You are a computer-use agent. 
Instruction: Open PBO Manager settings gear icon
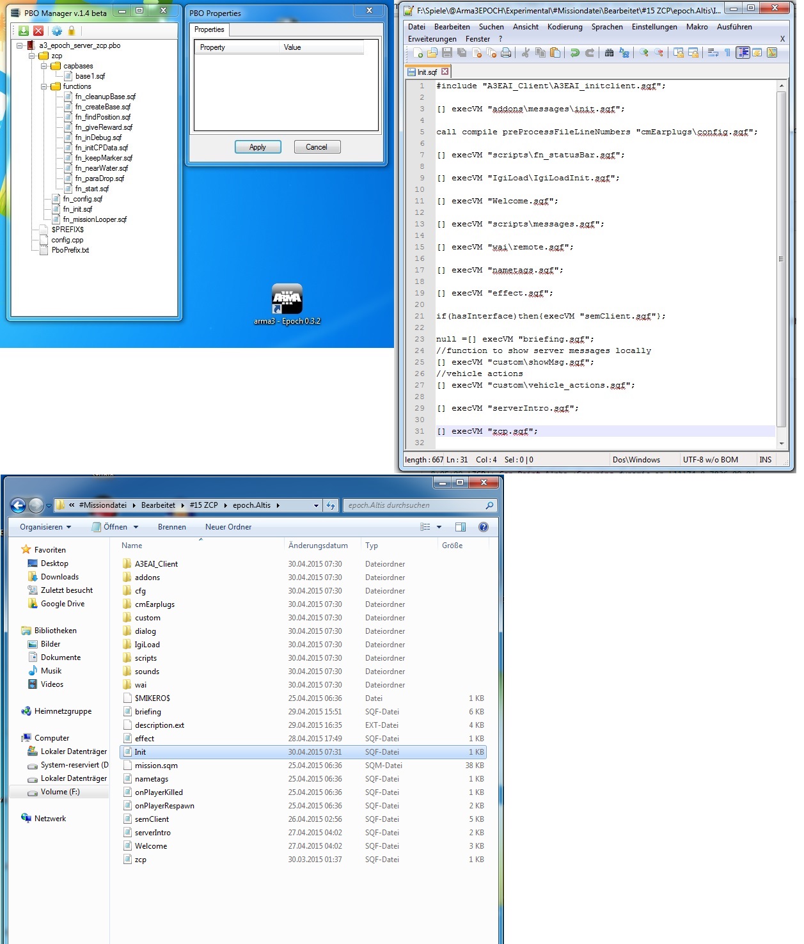tap(57, 31)
